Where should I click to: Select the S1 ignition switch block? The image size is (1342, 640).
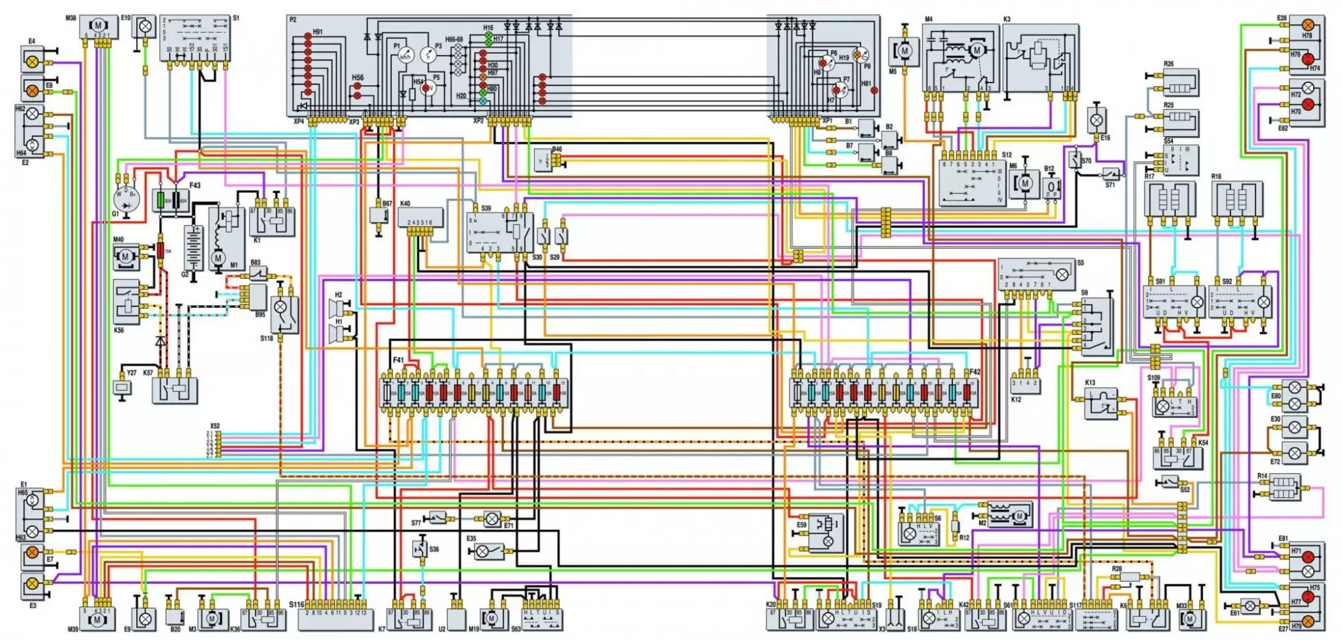tap(199, 38)
